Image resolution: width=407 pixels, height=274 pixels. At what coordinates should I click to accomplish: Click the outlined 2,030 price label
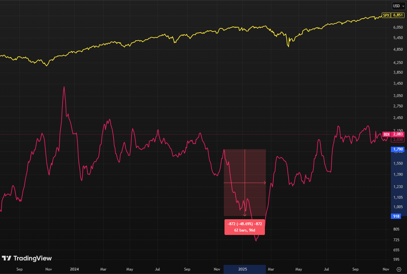(x=398, y=140)
